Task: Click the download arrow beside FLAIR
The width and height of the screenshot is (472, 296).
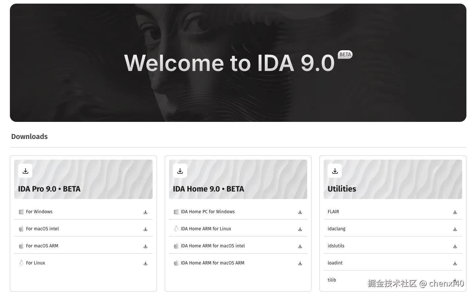Action: point(455,212)
